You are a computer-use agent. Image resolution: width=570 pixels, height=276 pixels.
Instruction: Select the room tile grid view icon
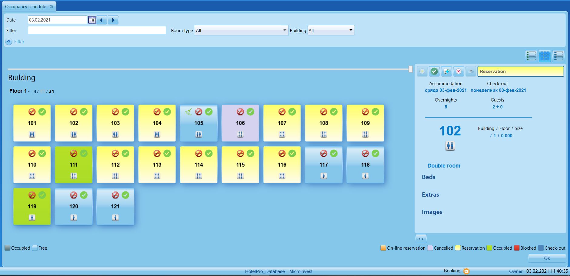coord(545,56)
